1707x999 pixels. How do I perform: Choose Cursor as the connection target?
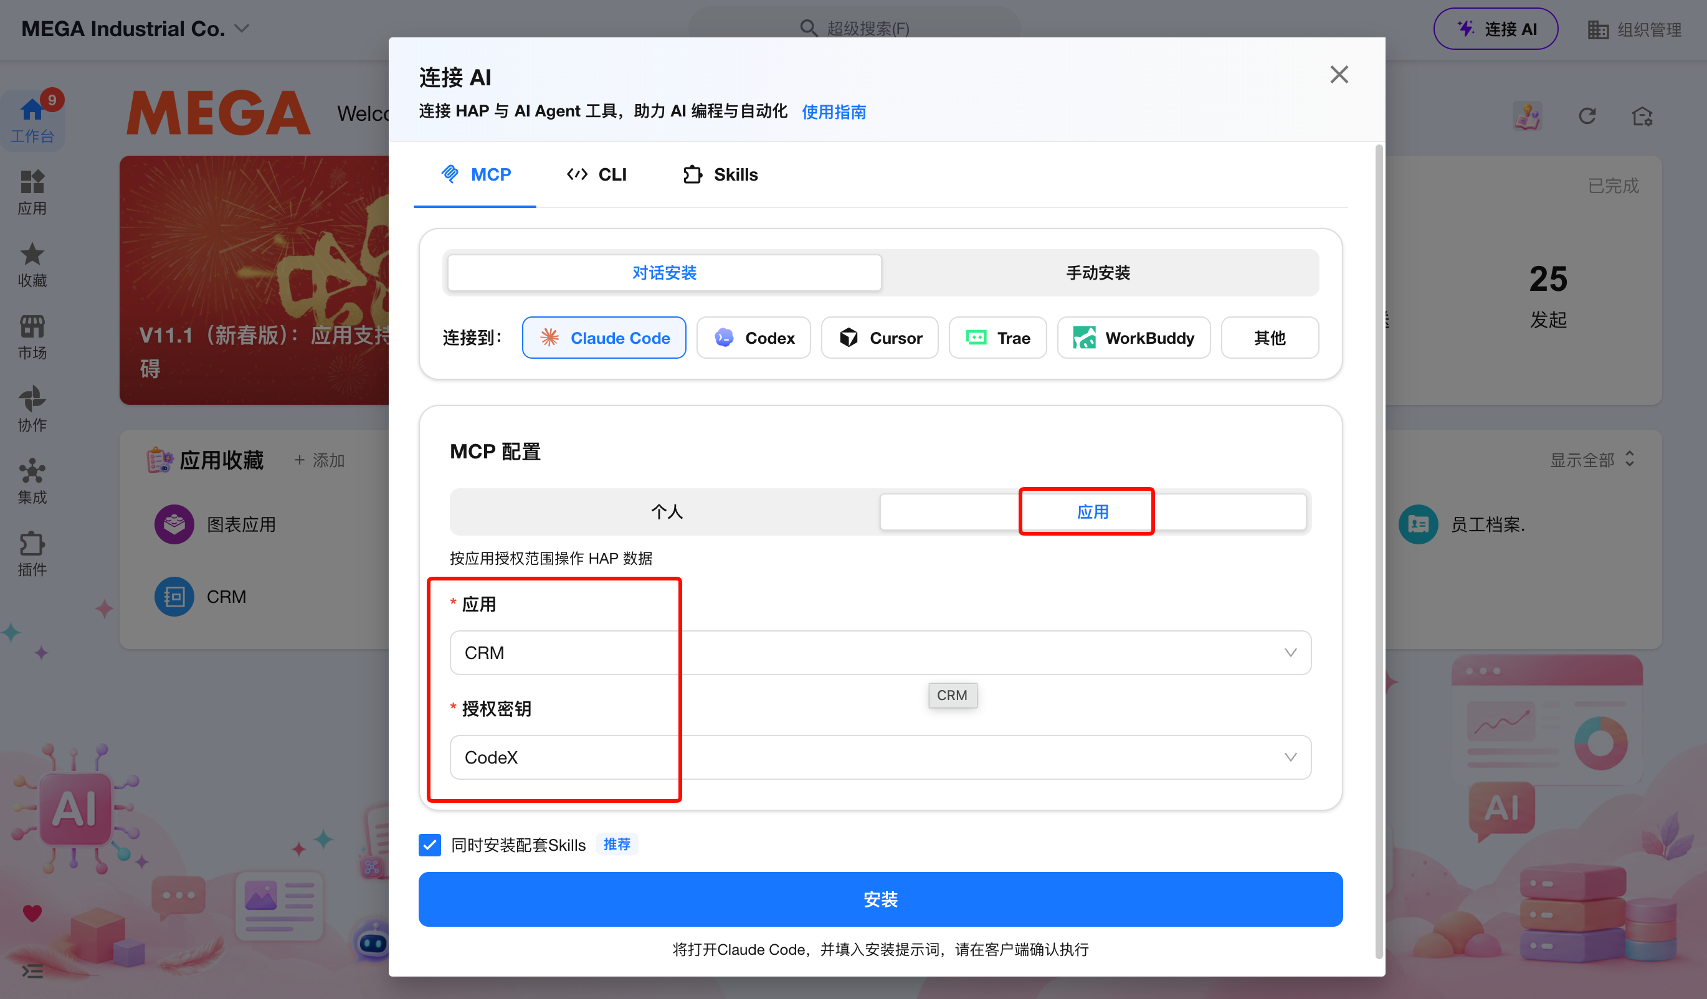pos(879,338)
